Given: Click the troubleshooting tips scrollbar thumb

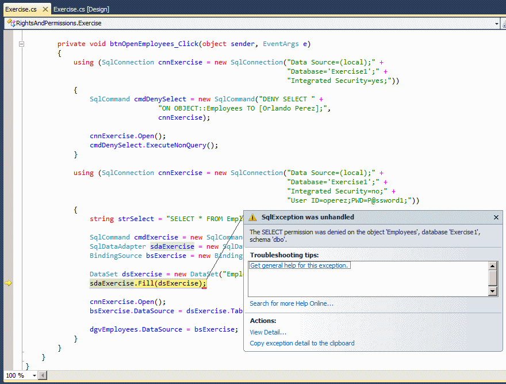Looking at the screenshot, I should click(492, 277).
